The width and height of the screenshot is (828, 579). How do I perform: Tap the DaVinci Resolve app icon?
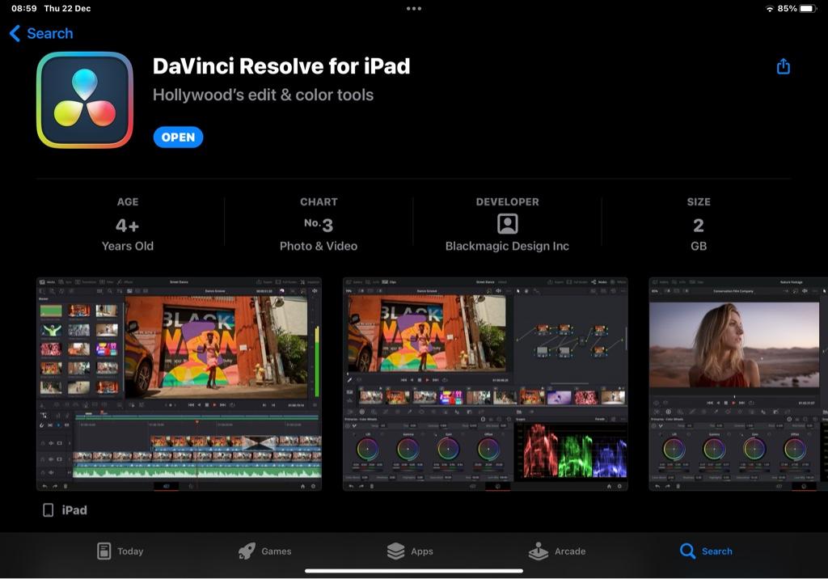(85, 99)
